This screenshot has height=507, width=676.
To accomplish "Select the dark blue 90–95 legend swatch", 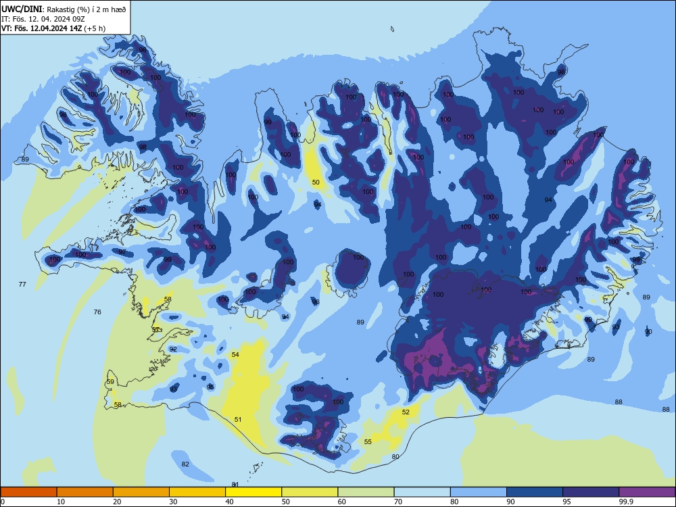I will (535, 492).
